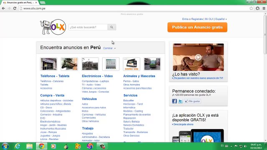
Task: Click Transporte - Mudanzas link
Action: pyautogui.click(x=136, y=132)
